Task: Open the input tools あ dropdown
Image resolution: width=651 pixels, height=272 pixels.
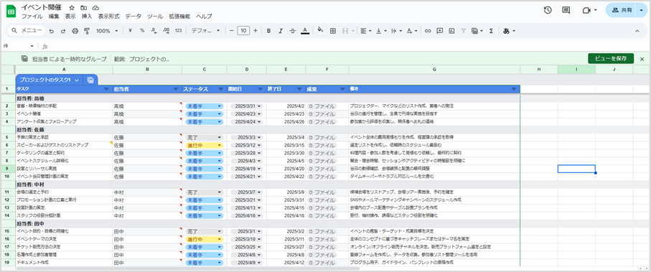Action: pyautogui.click(x=509, y=31)
